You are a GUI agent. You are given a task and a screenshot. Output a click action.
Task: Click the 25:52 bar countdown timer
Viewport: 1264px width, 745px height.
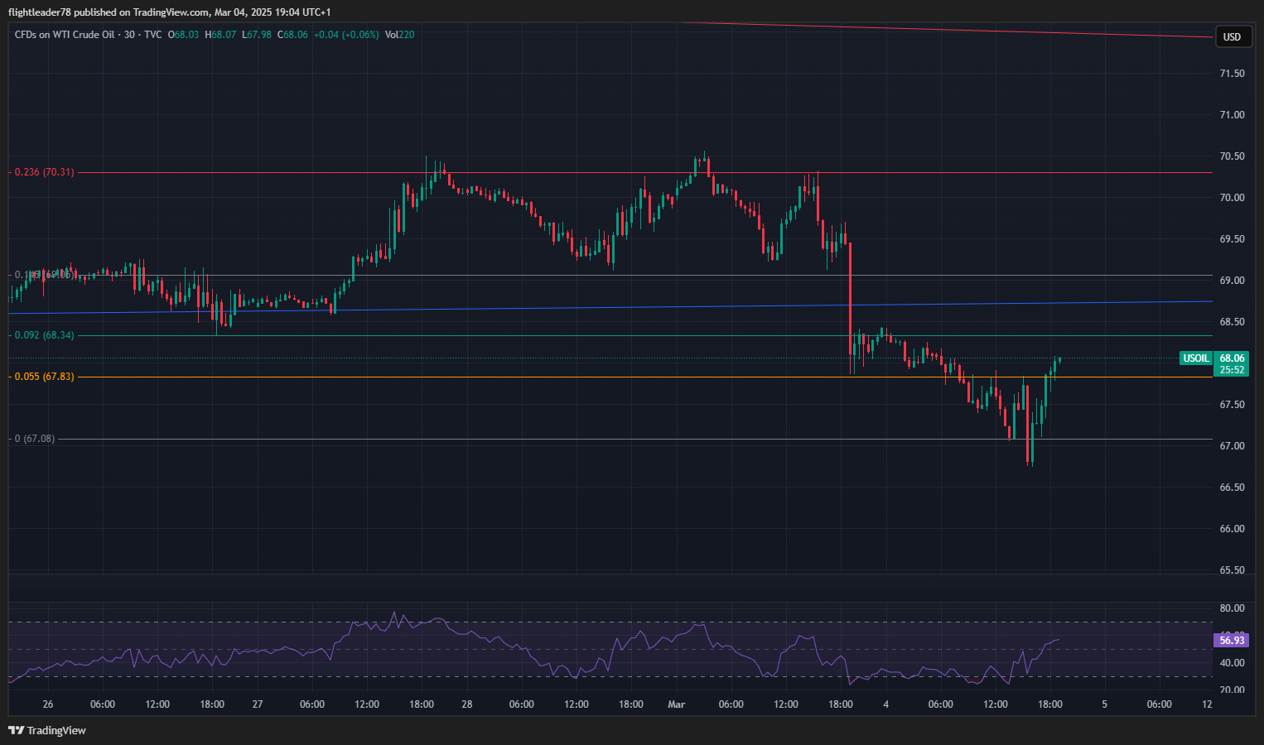pos(1232,370)
